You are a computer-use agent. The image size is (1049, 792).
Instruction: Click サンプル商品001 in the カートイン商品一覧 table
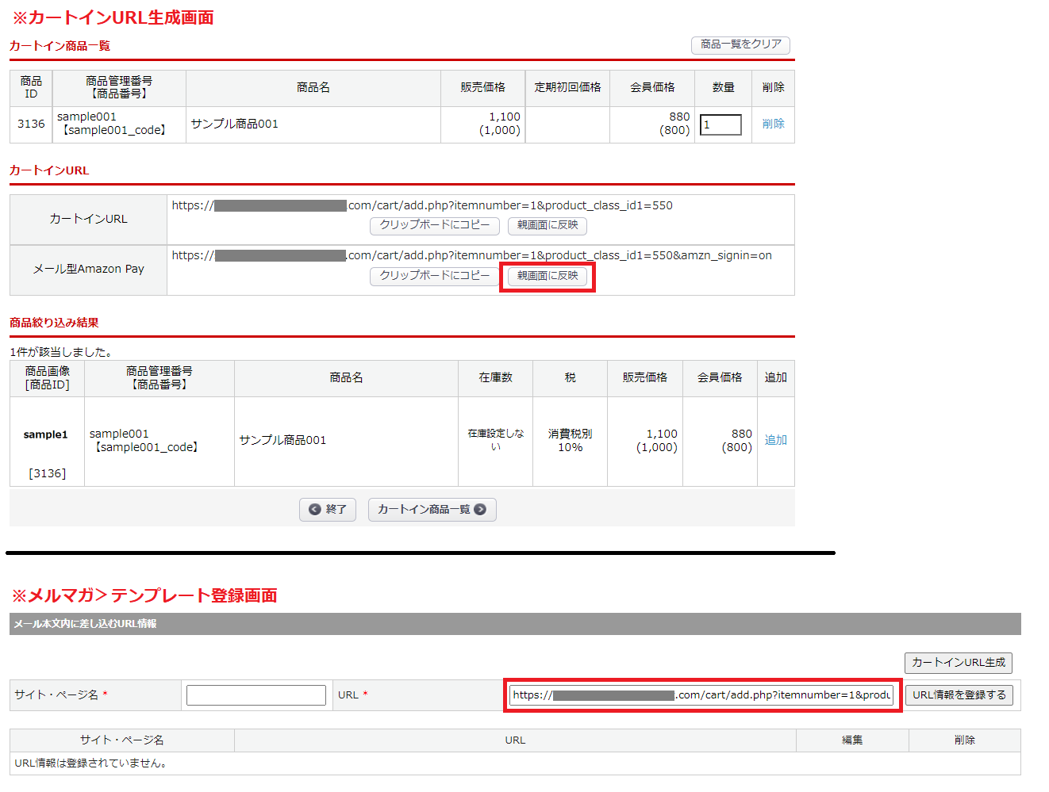tap(235, 124)
